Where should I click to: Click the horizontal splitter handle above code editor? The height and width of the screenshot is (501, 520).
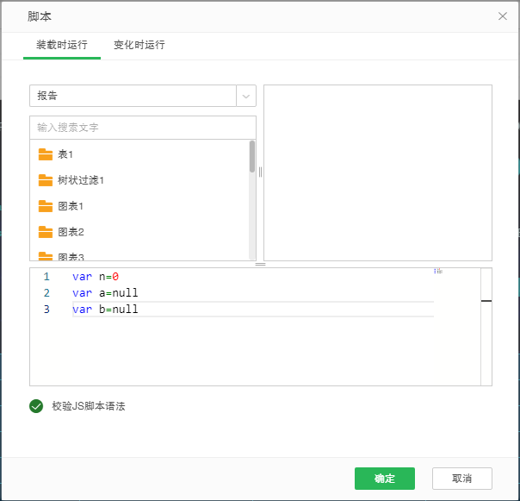pos(260,265)
